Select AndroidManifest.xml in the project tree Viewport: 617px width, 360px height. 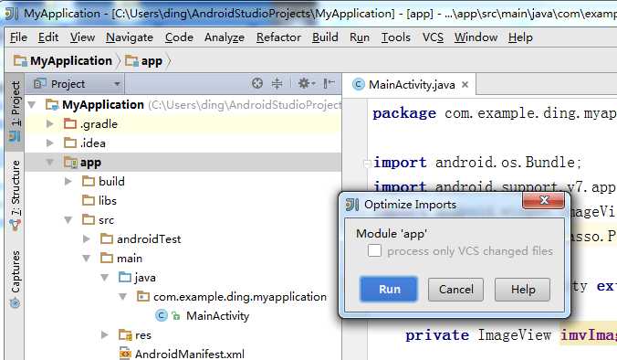[x=189, y=354]
